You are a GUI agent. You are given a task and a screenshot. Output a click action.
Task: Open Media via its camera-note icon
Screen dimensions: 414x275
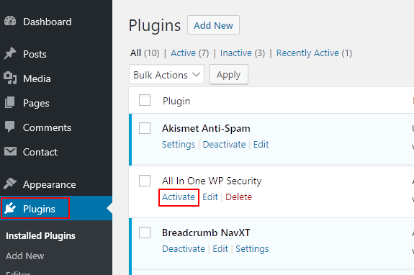pos(10,78)
